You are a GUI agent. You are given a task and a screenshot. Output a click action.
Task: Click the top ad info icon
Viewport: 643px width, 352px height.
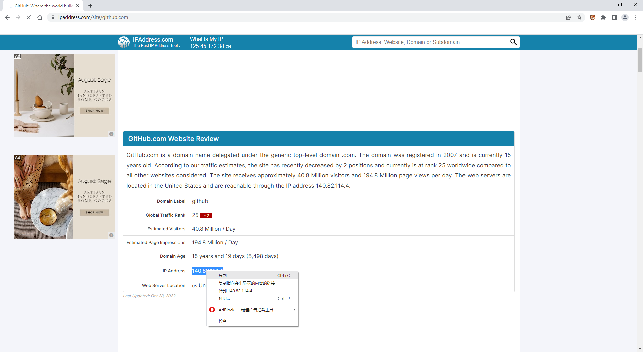(111, 134)
